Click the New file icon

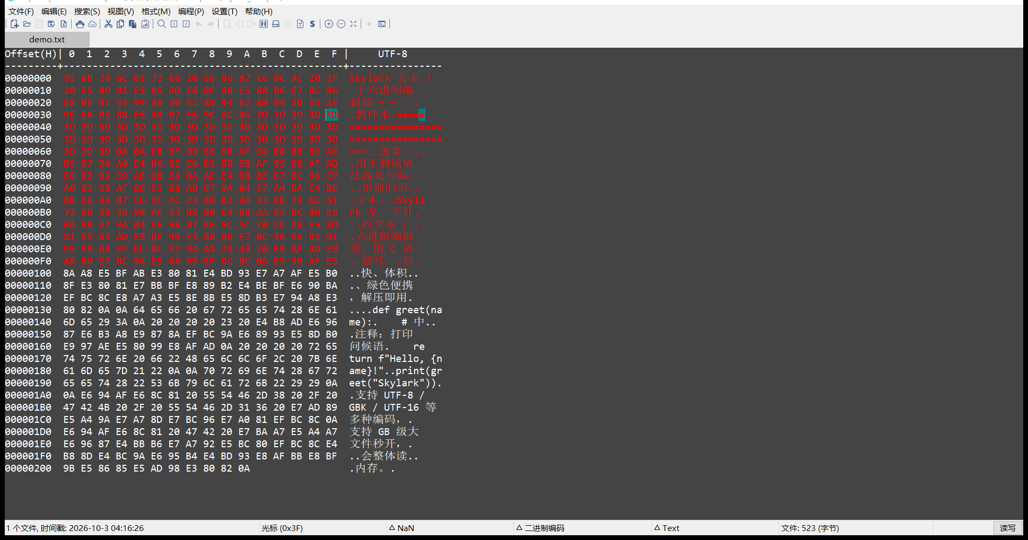pos(14,24)
